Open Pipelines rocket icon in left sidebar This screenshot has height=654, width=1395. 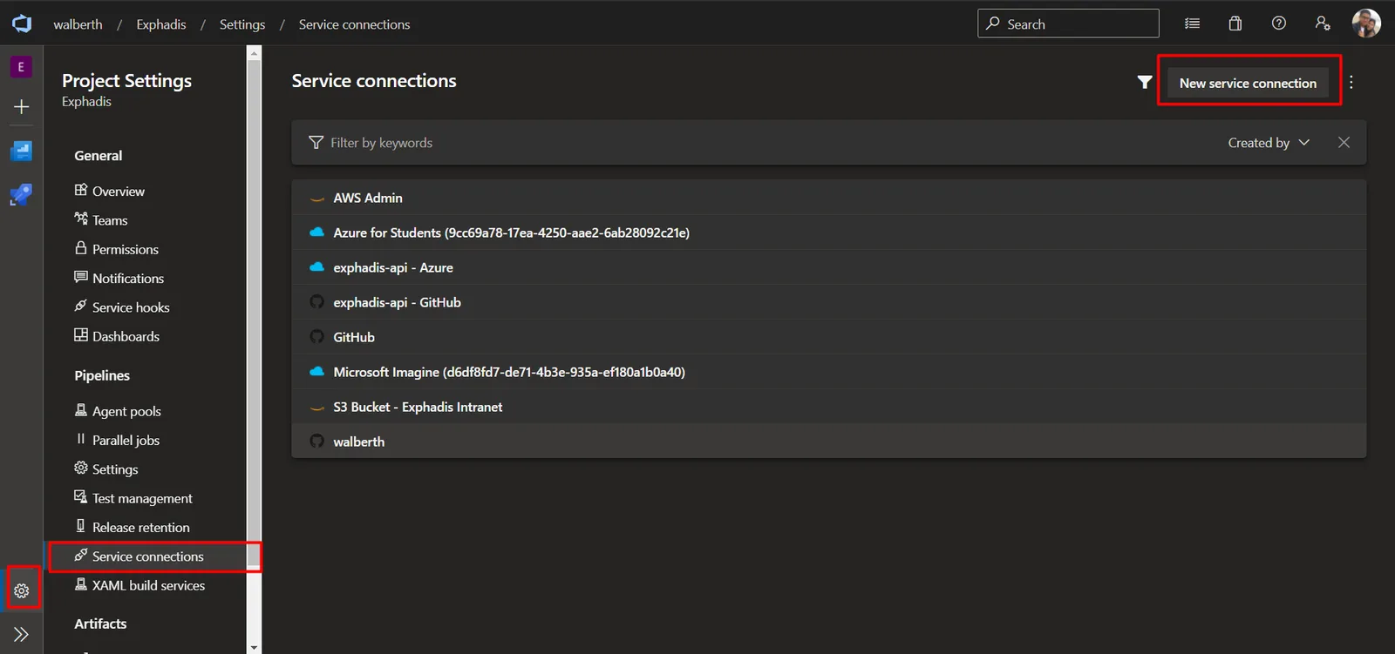pos(21,194)
